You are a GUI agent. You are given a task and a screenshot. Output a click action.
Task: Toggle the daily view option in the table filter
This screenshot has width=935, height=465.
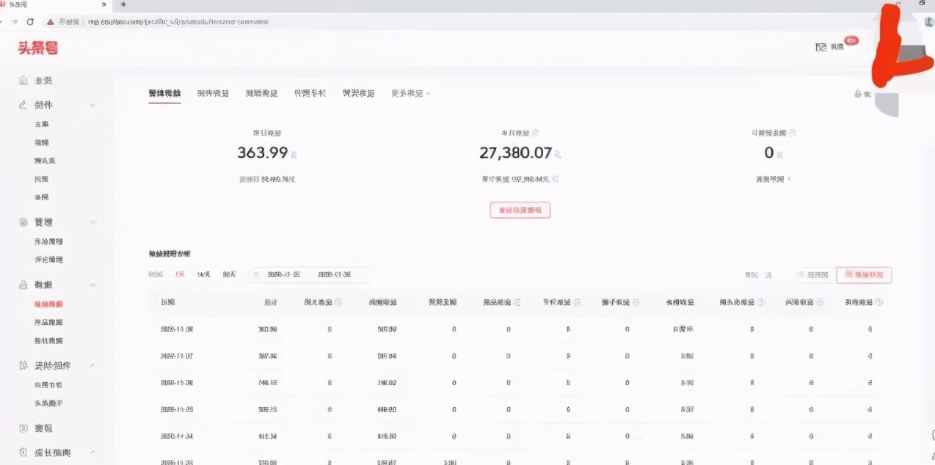pos(181,275)
